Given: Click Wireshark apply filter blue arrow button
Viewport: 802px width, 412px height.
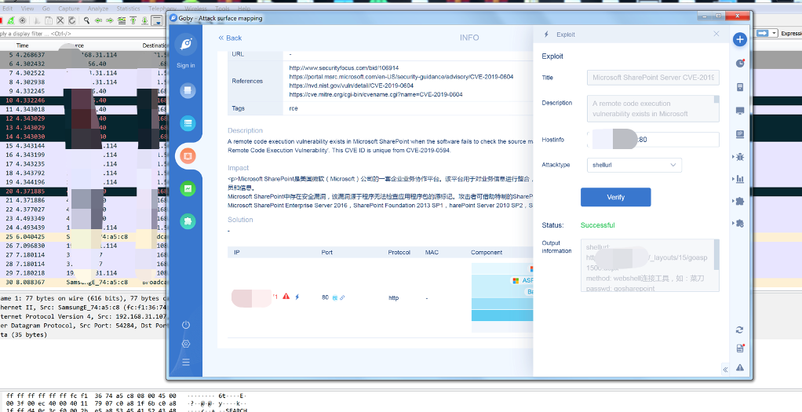Looking at the screenshot, I should (x=763, y=33).
